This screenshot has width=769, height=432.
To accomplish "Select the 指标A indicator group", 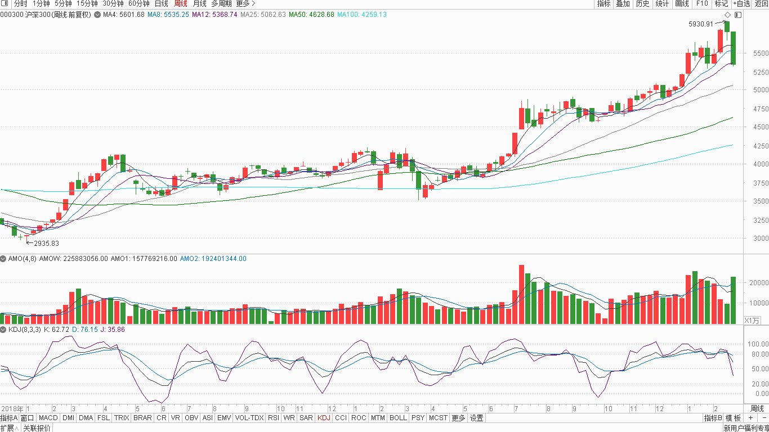I will point(9,418).
